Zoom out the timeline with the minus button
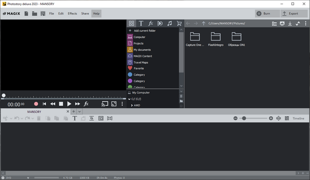310x180 pixels. pos(235,118)
